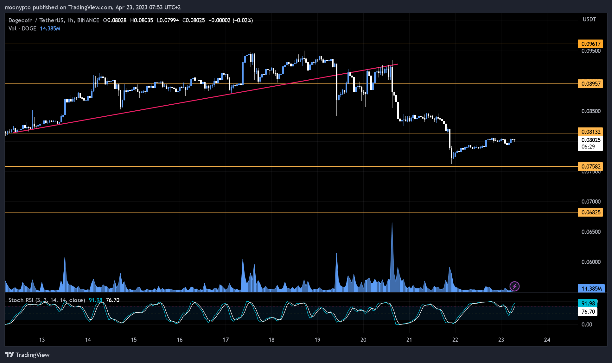Click date 14 on the time axis
This screenshot has width=612, height=363.
tap(88, 340)
